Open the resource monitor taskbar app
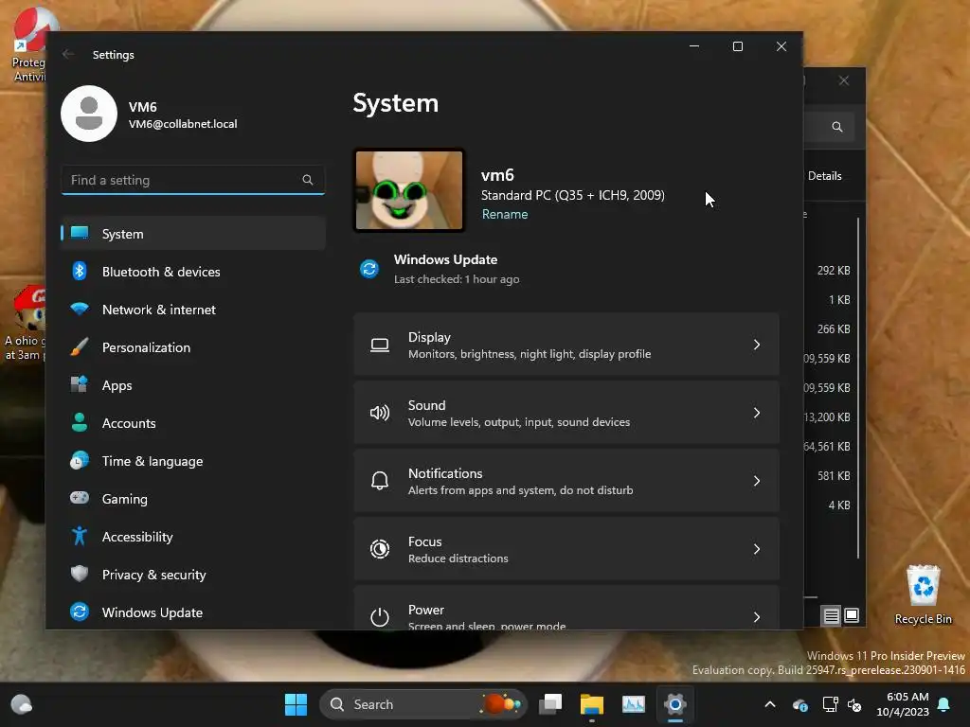Viewport: 970px width, 727px height. coord(634,704)
